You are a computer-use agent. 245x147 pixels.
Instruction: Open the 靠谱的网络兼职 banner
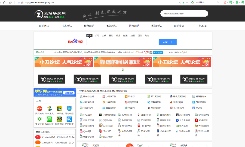[x=123, y=62]
